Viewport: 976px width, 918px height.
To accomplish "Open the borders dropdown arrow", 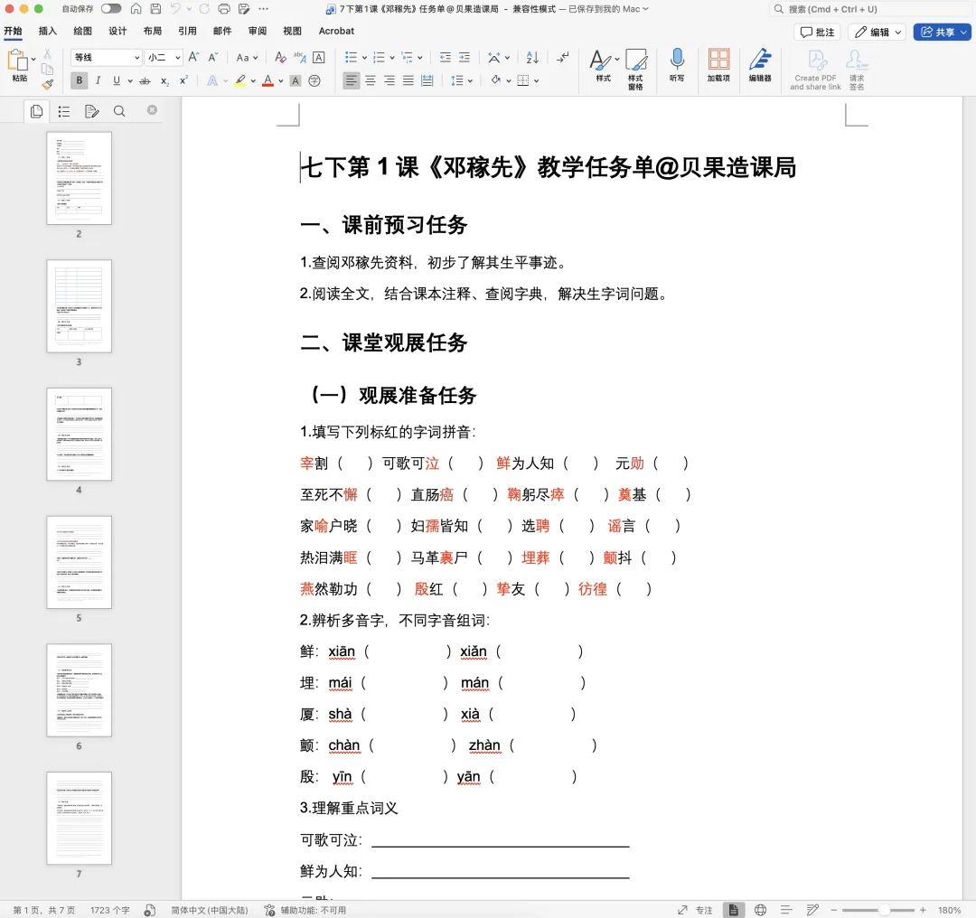I will (x=537, y=81).
